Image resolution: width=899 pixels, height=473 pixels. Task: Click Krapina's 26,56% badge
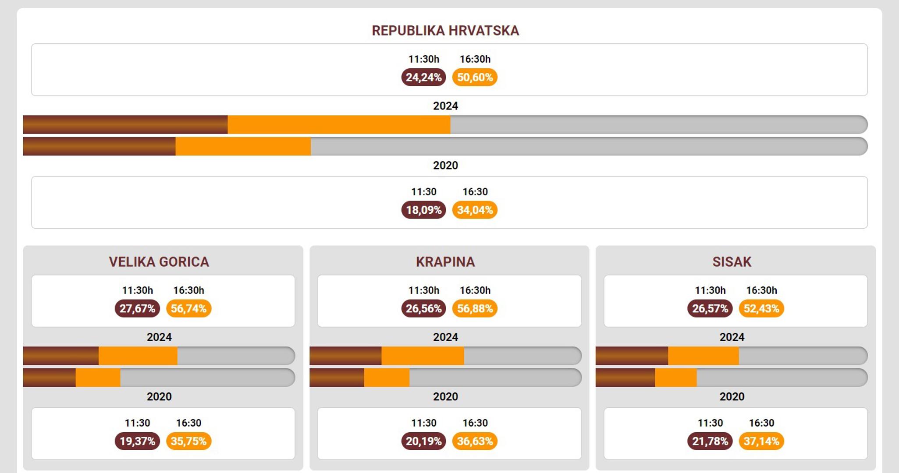click(x=423, y=309)
